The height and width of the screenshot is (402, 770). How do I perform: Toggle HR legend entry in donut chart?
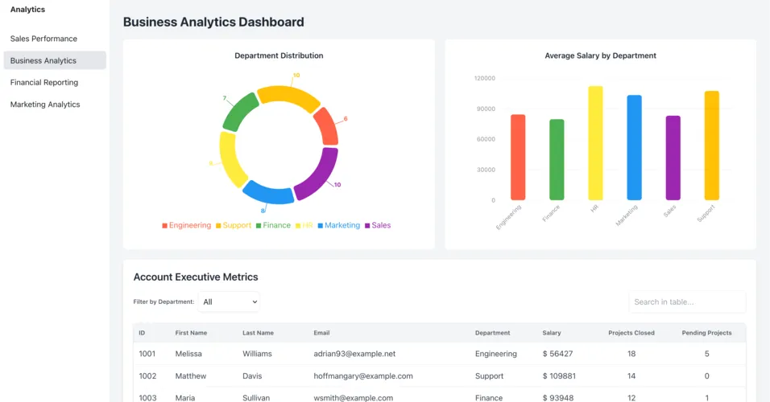304,225
